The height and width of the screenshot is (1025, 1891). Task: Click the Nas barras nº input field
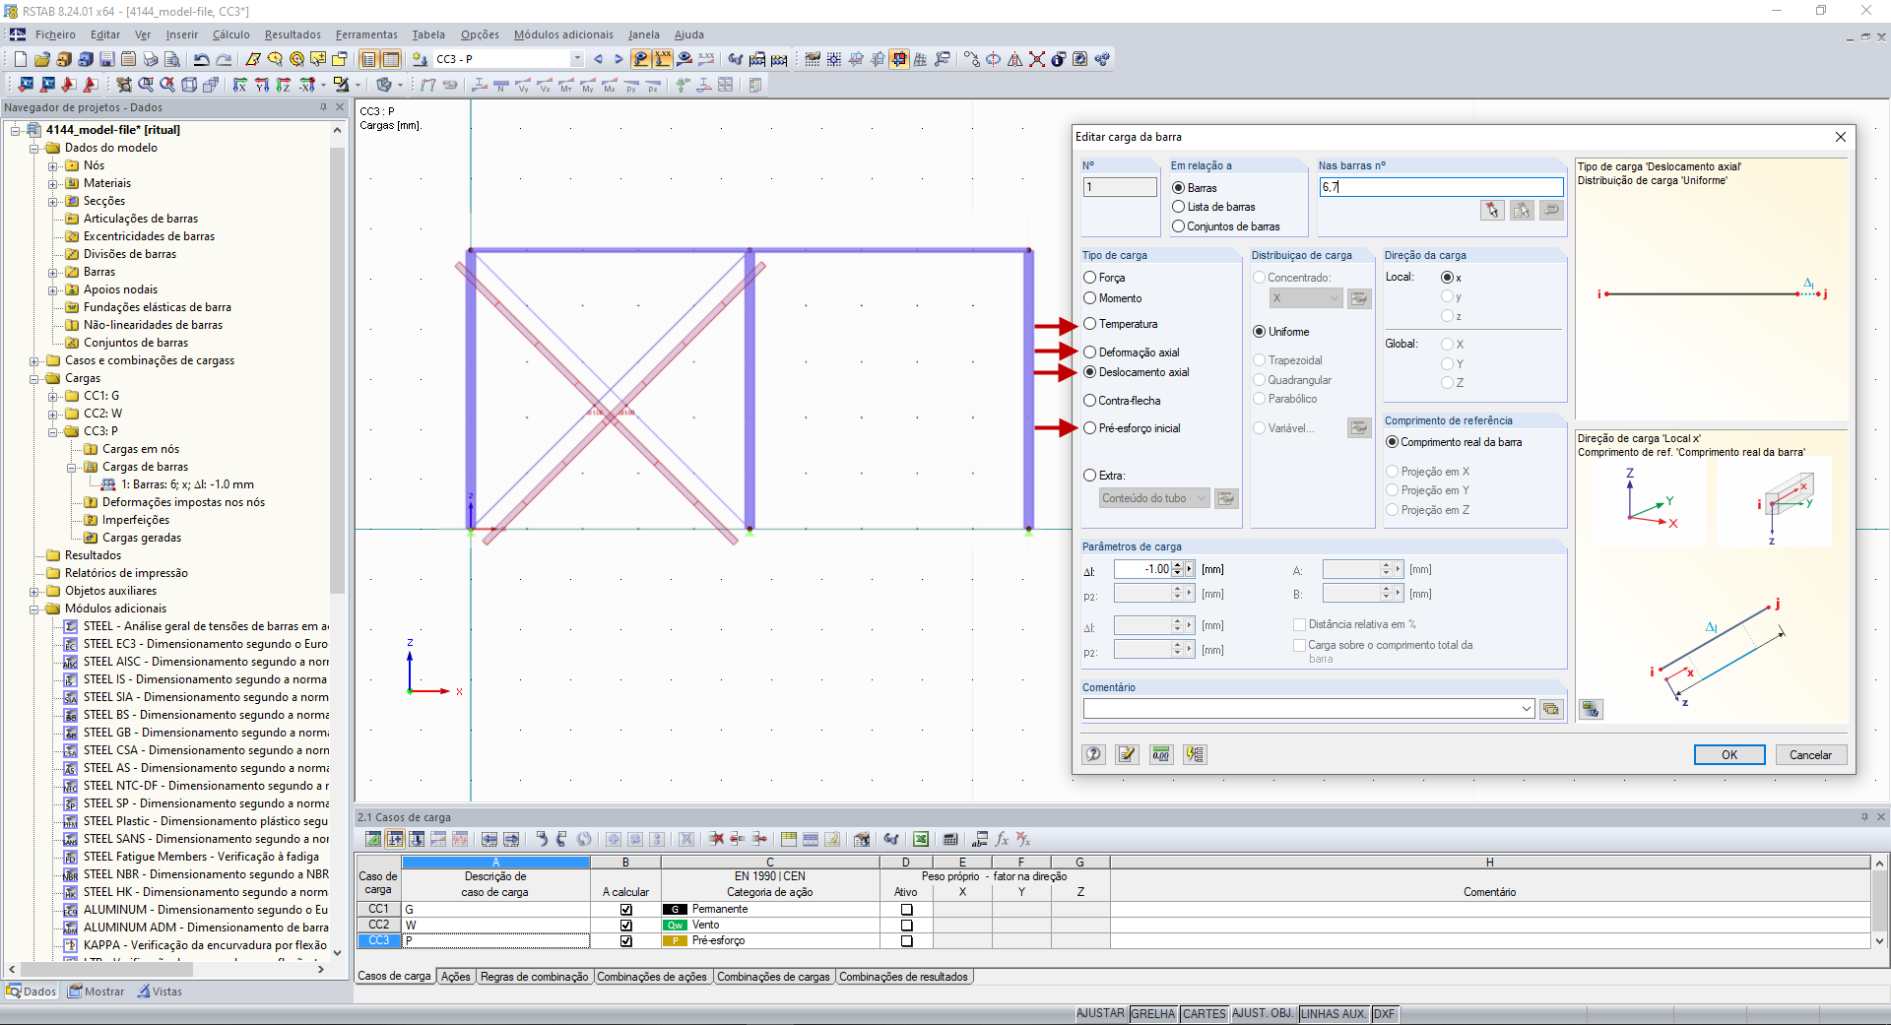pyautogui.click(x=1441, y=187)
